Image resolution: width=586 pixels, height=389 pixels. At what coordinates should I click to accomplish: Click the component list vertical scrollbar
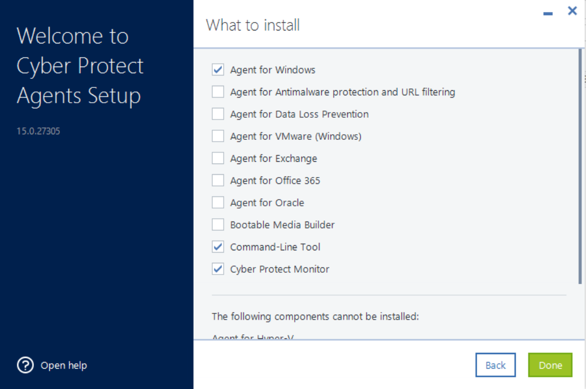pyautogui.click(x=580, y=166)
